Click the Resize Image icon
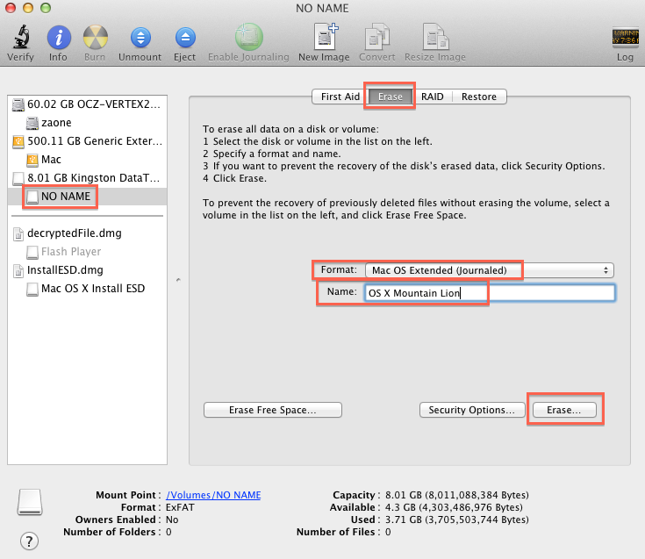Image resolution: width=645 pixels, height=559 pixels. click(435, 36)
